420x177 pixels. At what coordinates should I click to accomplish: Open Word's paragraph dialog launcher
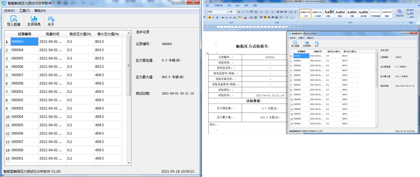pos(297,22)
